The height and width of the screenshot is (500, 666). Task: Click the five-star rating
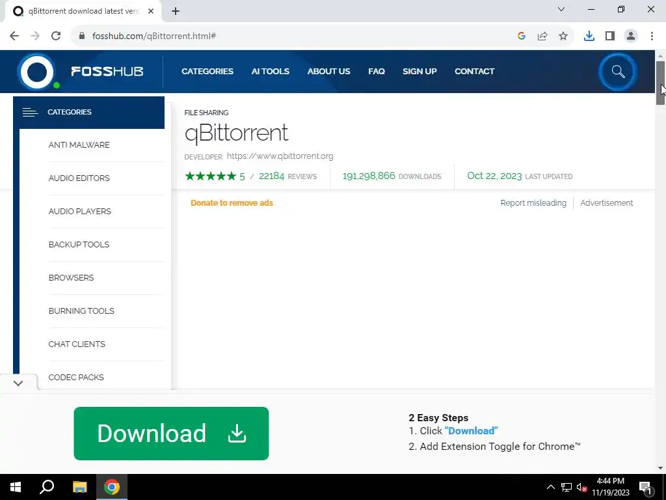(210, 176)
